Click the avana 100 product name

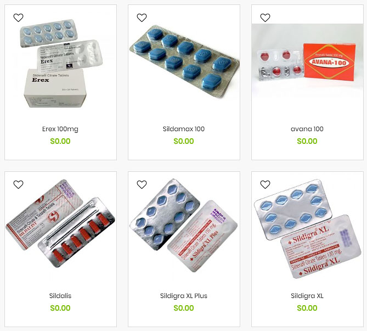pyautogui.click(x=307, y=129)
